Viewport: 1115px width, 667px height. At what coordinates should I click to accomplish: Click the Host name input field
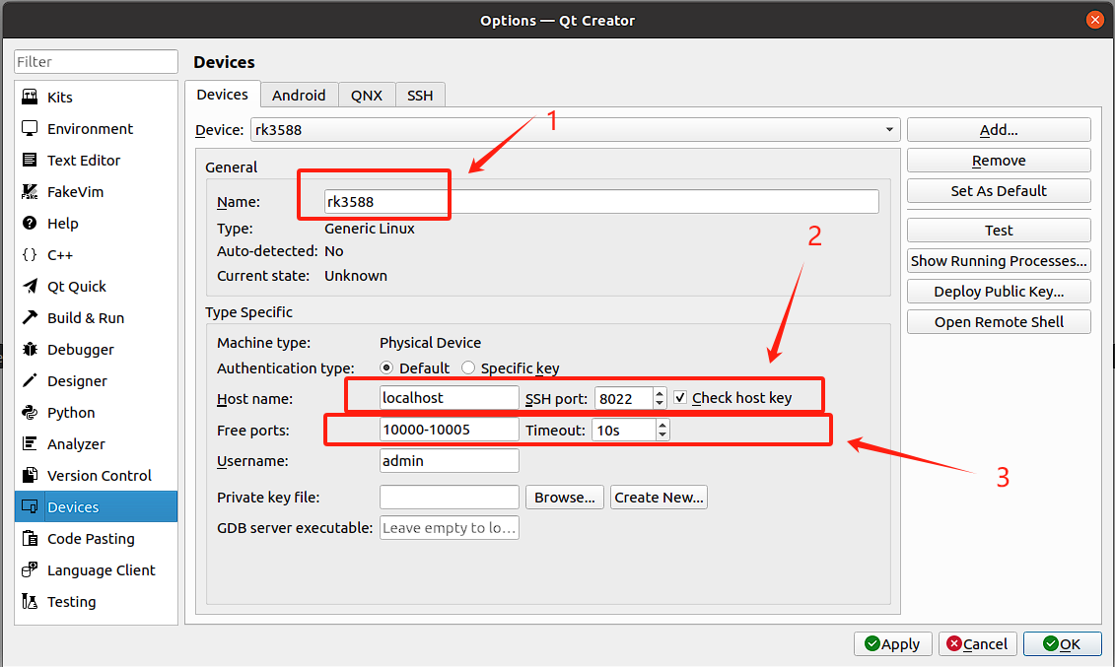[449, 398]
